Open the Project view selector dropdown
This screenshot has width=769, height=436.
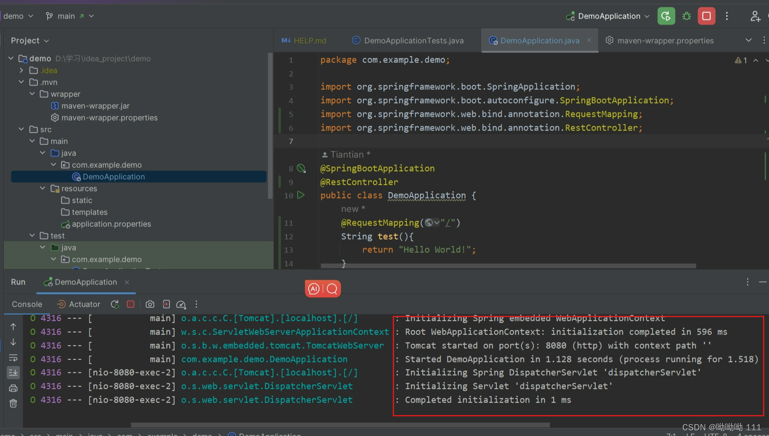pos(30,41)
